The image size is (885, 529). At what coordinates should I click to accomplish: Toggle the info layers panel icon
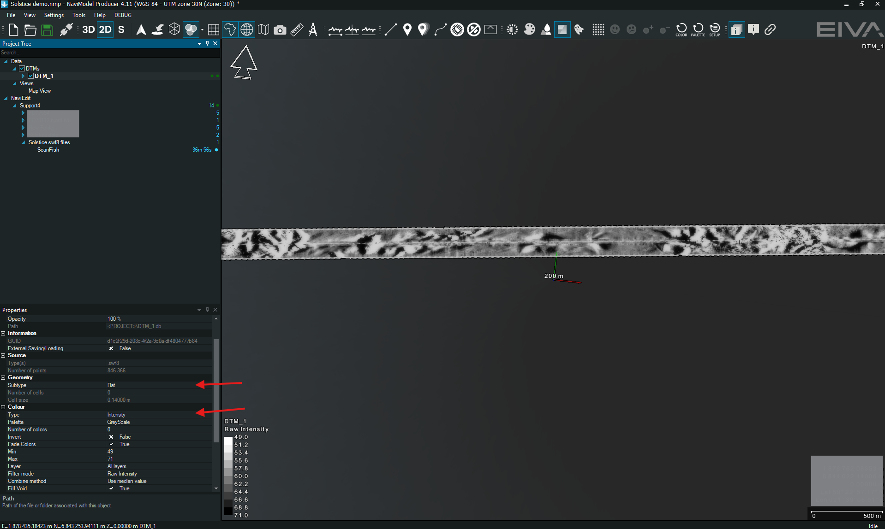tap(737, 30)
